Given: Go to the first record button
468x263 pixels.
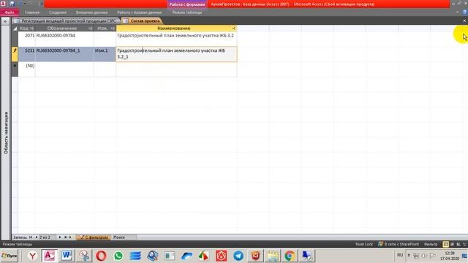Looking at the screenshot, I should pos(31,237).
